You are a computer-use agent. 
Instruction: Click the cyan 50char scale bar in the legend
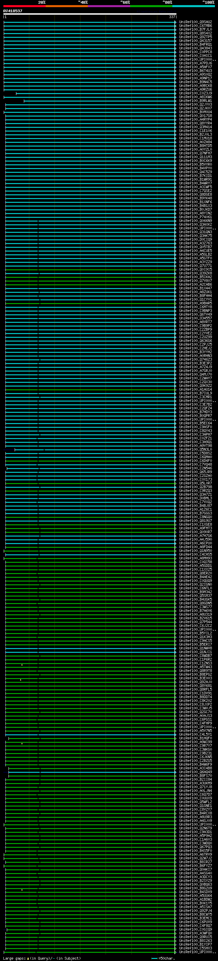154,958
